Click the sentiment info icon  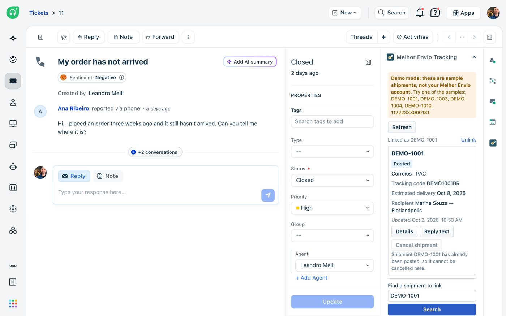coord(122,78)
